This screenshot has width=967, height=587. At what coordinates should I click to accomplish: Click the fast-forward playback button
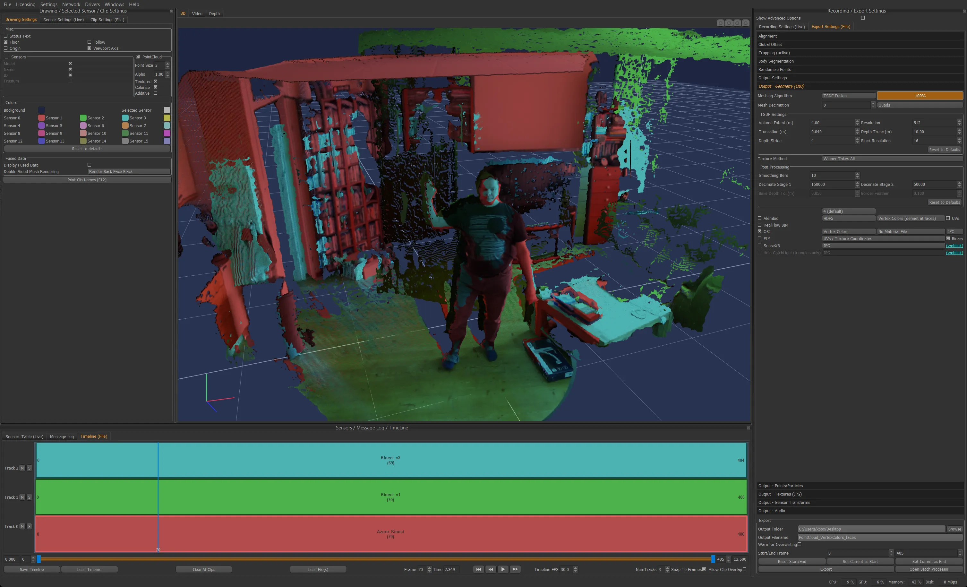(515, 569)
